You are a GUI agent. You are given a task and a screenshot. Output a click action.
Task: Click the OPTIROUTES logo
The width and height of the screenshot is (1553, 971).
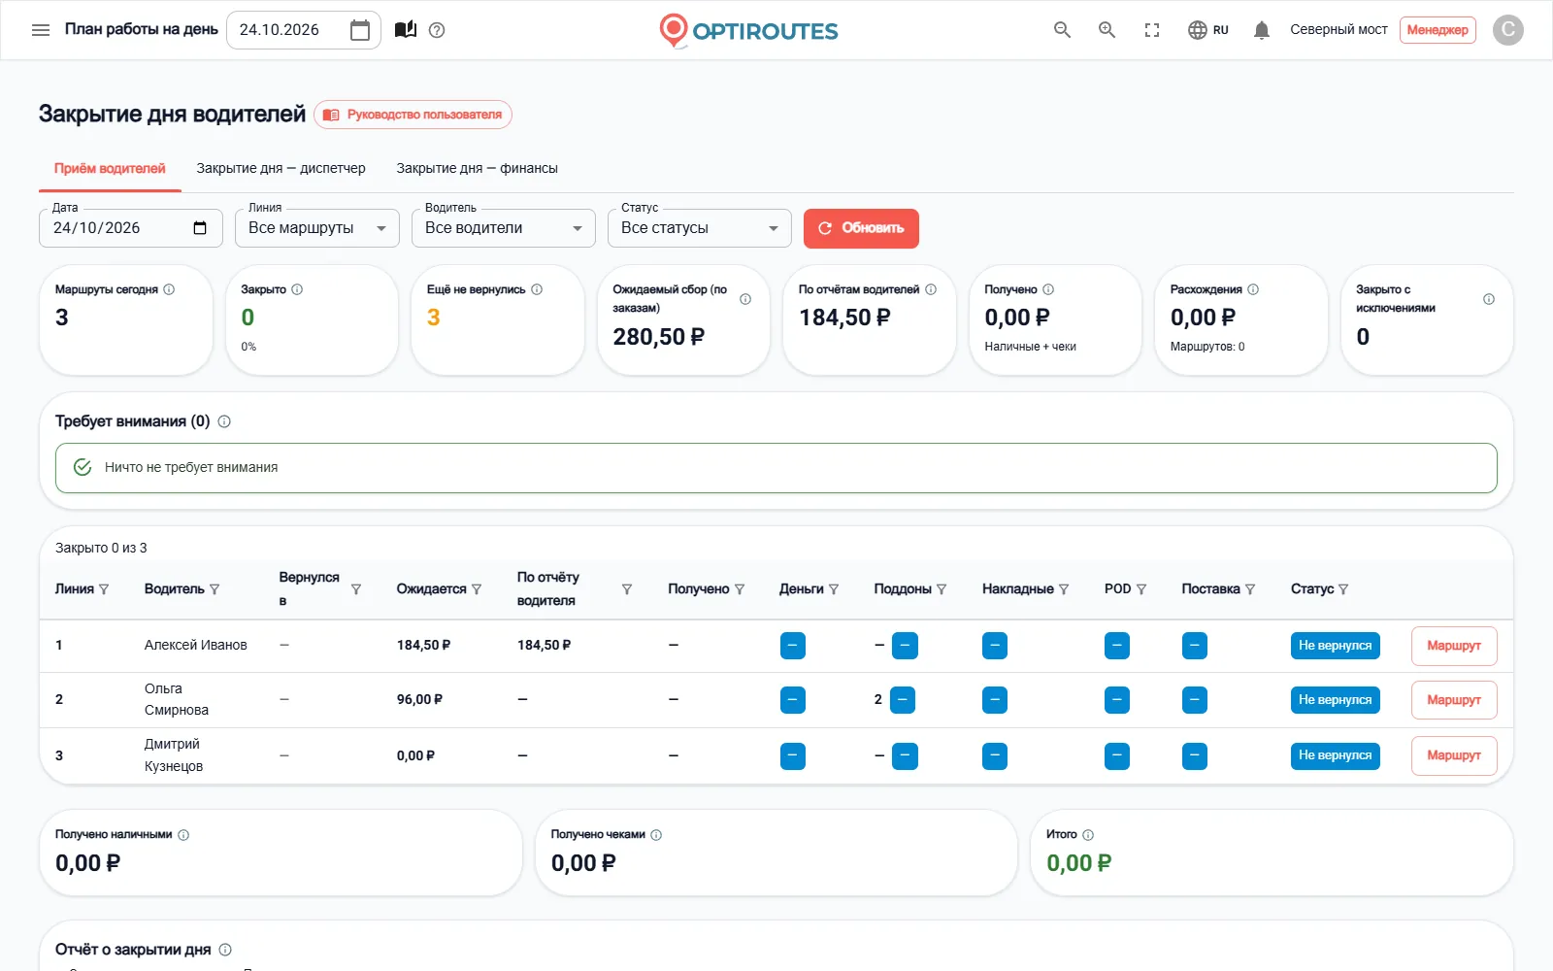(748, 30)
